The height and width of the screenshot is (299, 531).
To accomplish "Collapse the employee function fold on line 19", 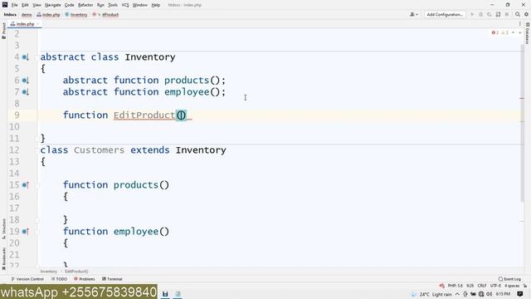I will pyautogui.click(x=37, y=232).
